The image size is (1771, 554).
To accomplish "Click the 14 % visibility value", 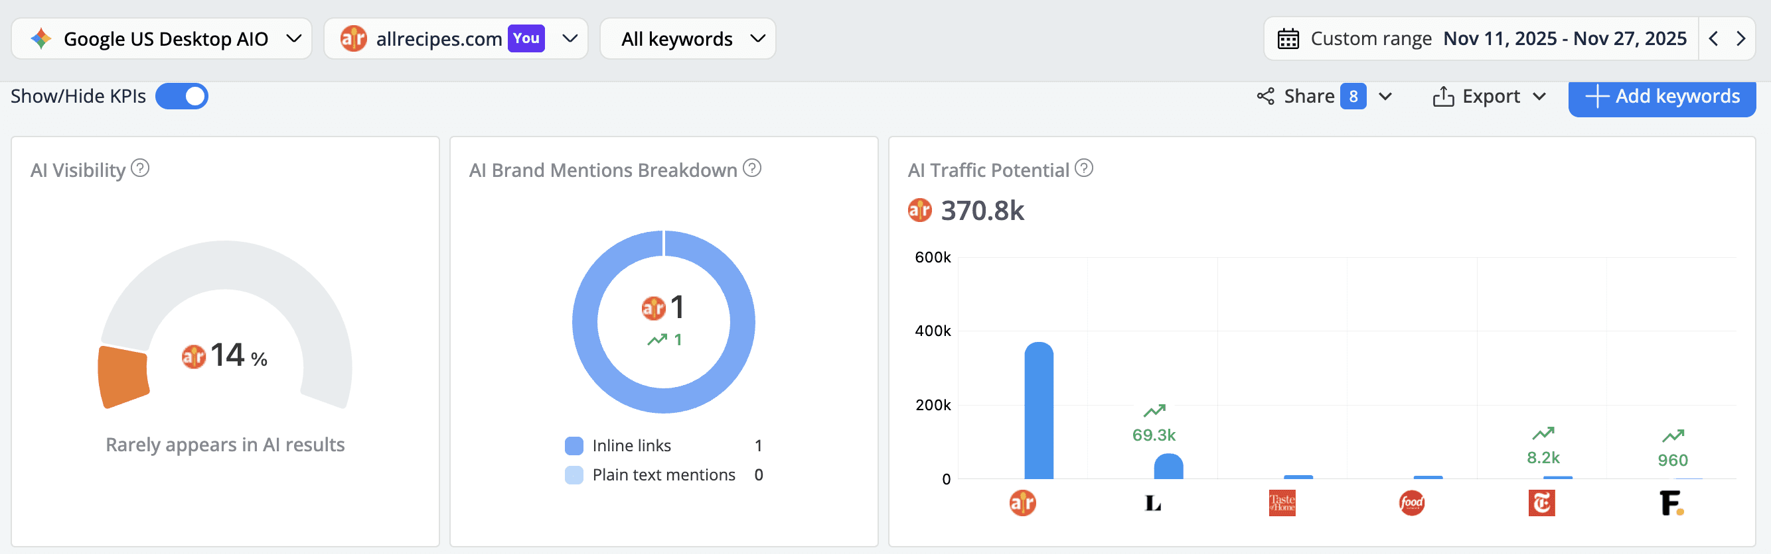I will [x=238, y=356].
